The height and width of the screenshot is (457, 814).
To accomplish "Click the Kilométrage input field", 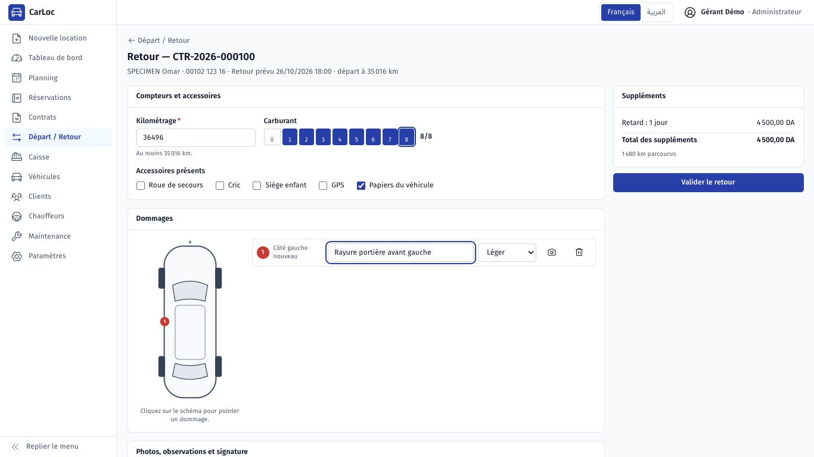I will tap(196, 137).
